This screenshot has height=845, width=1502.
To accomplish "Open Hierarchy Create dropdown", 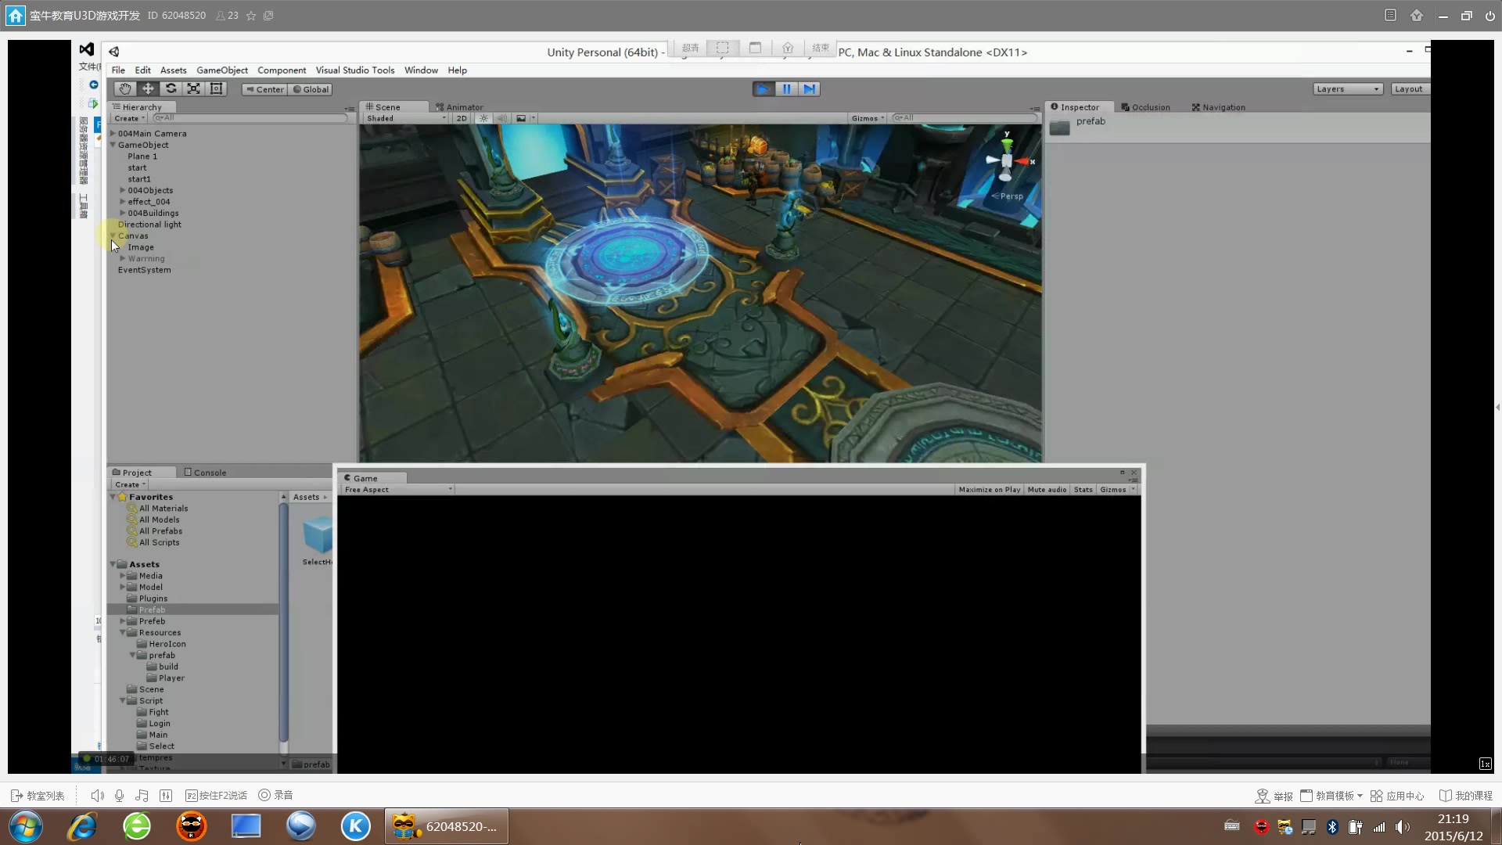I will (129, 118).
